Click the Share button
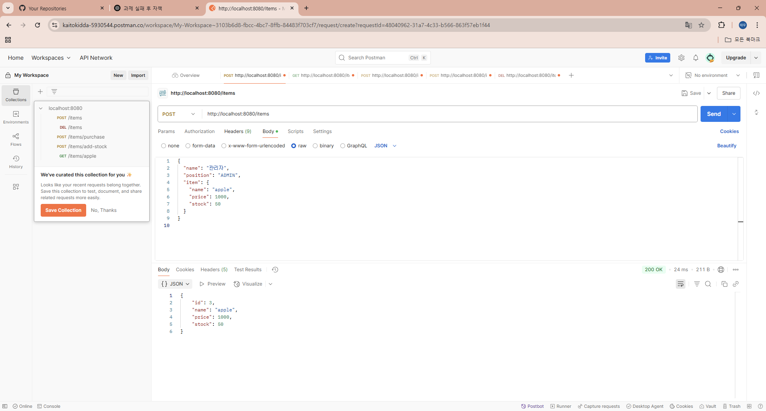The width and height of the screenshot is (766, 411). [x=728, y=93]
